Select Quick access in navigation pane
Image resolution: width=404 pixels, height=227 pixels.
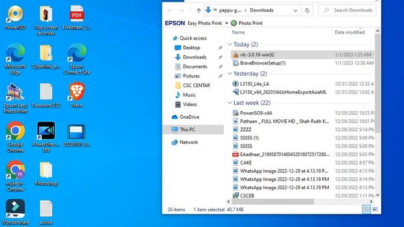point(193,38)
